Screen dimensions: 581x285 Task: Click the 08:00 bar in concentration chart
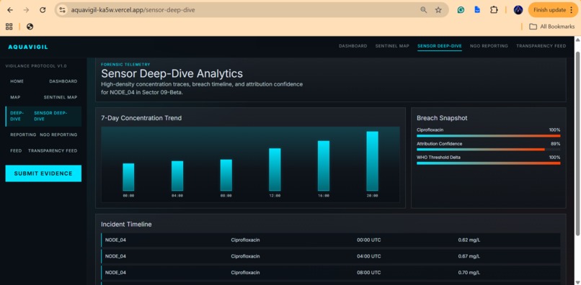226,175
